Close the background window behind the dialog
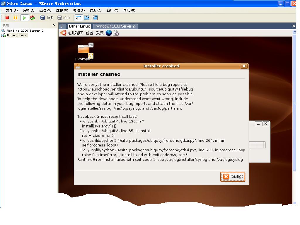The height and width of the screenshot is (225, 300). (x=266, y=124)
